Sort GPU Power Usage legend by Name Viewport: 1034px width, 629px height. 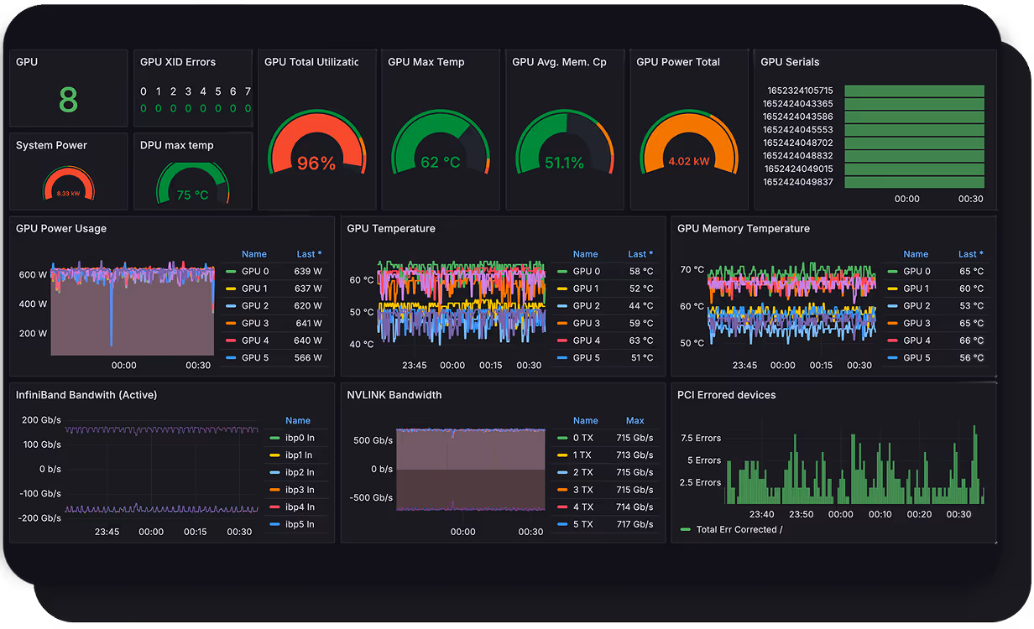254,254
